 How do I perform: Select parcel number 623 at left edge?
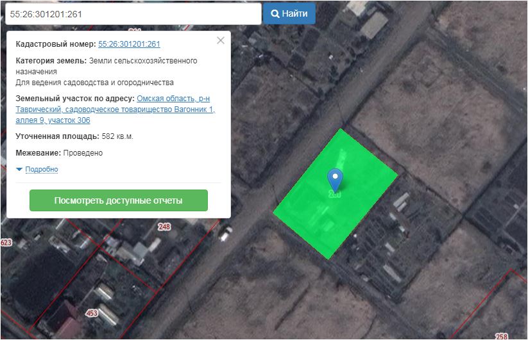tap(6, 243)
